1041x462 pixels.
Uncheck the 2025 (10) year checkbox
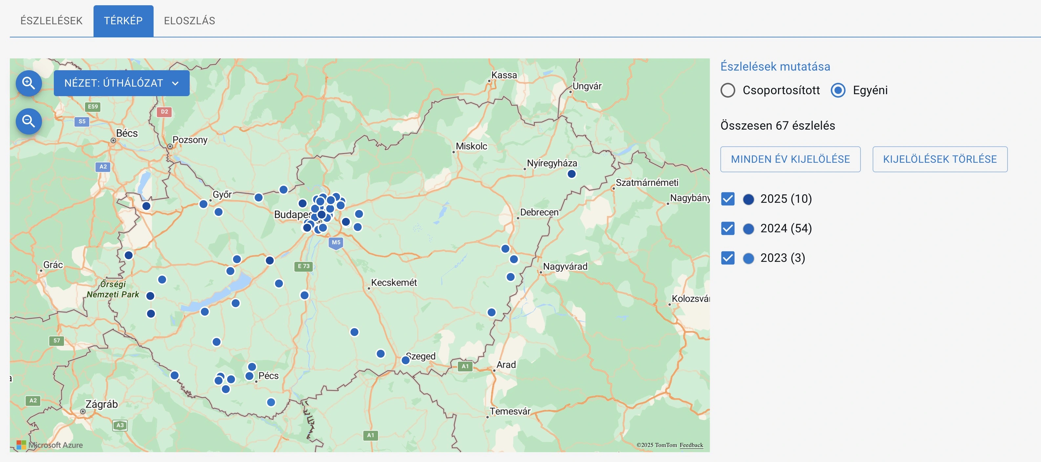728,199
